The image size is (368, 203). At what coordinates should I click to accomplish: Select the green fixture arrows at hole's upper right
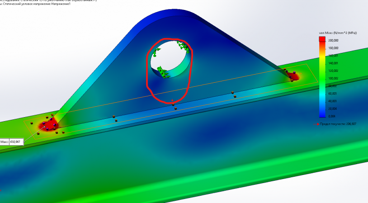pos(182,46)
